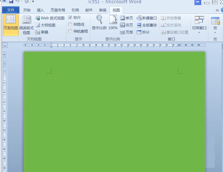This screenshot has height=172, width=223.
Task: Choose 双页 two pages zoom
Action: tap(127, 25)
